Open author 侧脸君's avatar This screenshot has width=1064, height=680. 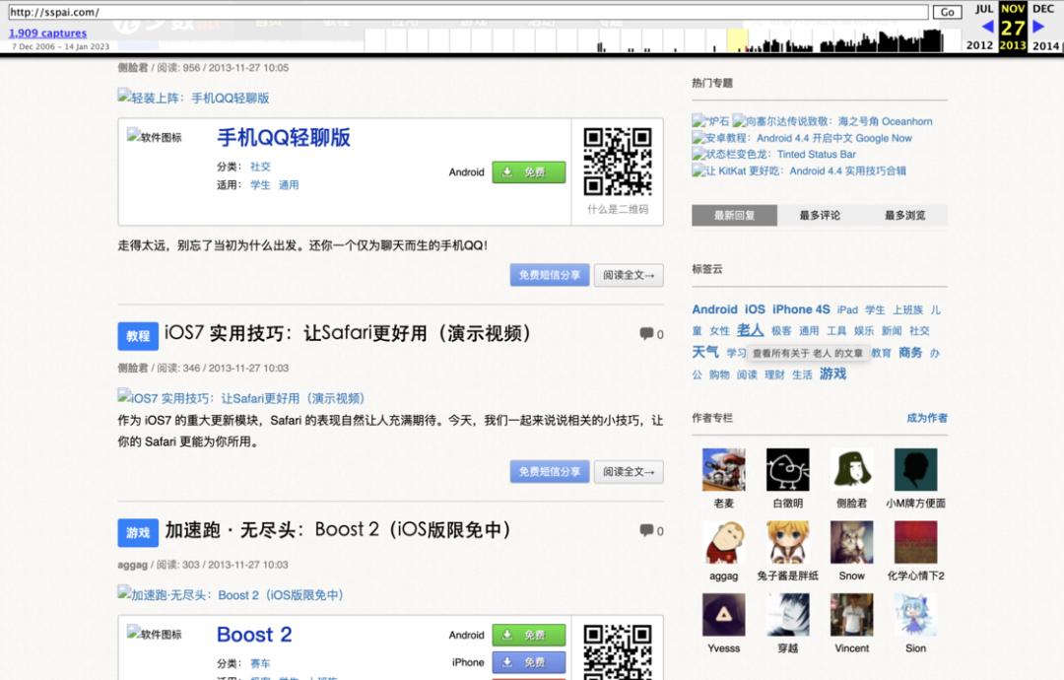coord(851,469)
